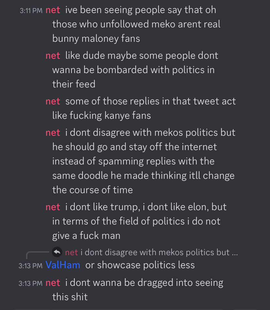Click the reply connector line left of reply preview

coord(37,255)
